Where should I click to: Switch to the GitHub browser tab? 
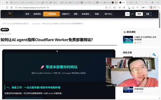click(x=92, y=2)
